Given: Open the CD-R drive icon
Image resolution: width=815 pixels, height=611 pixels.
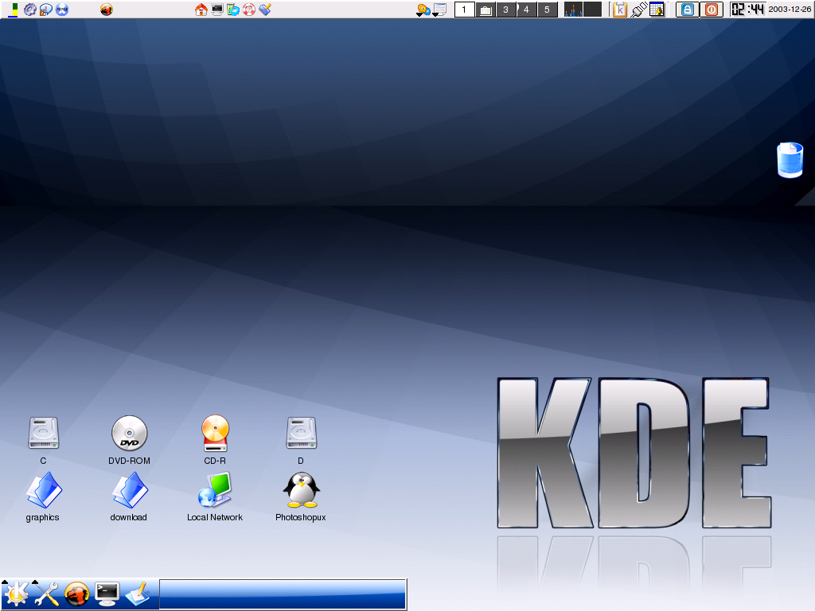Looking at the screenshot, I should pyautogui.click(x=215, y=433).
